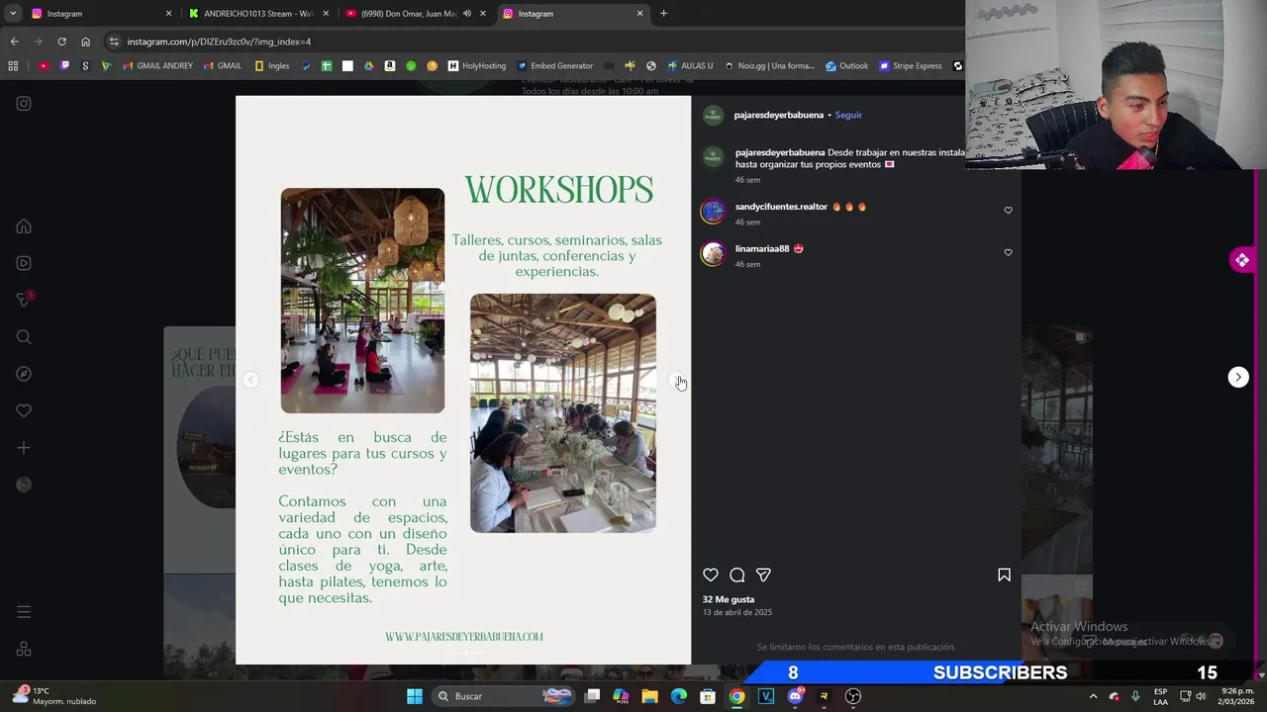
Task: Open profile avatar in Instagram sidebar
Action: [x=24, y=485]
